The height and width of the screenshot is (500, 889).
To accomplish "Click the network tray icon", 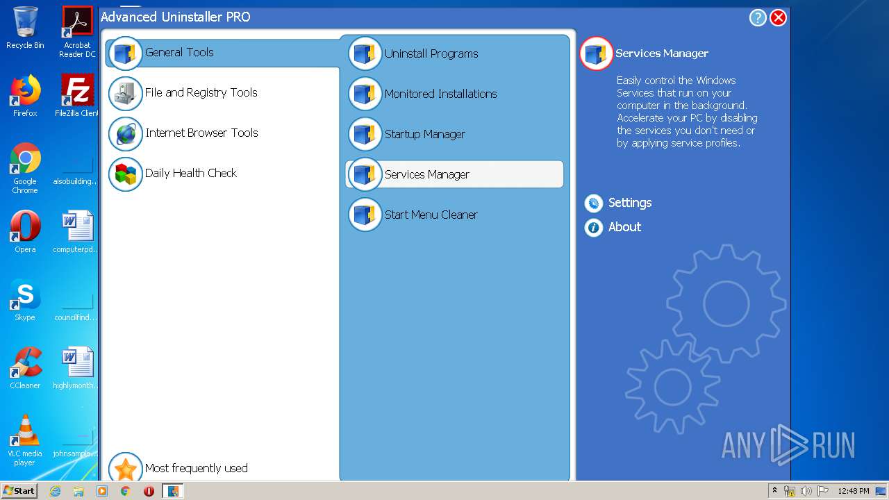I will point(790,491).
